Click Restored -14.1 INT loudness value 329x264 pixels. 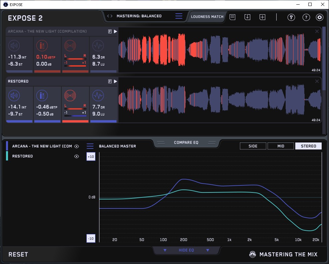click(x=17, y=107)
